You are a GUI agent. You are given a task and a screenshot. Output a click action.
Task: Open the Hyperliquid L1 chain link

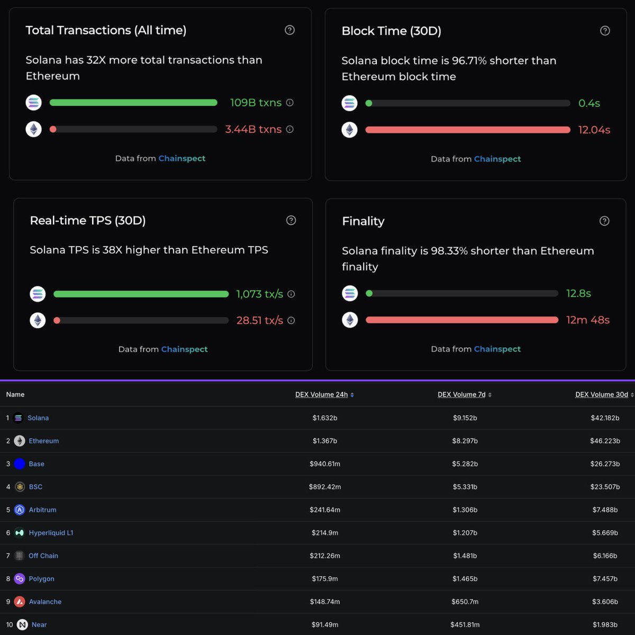(x=51, y=533)
